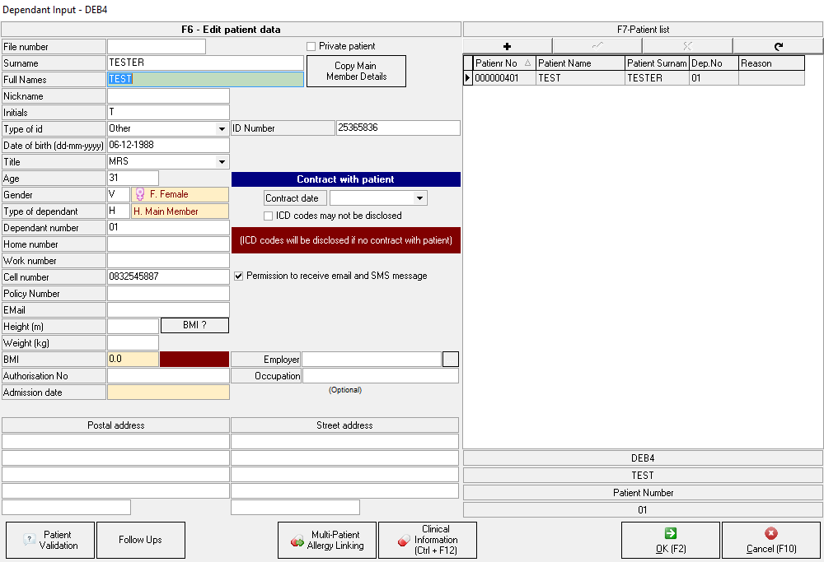
Task: Click the BMI ? calculate button
Action: pos(194,326)
